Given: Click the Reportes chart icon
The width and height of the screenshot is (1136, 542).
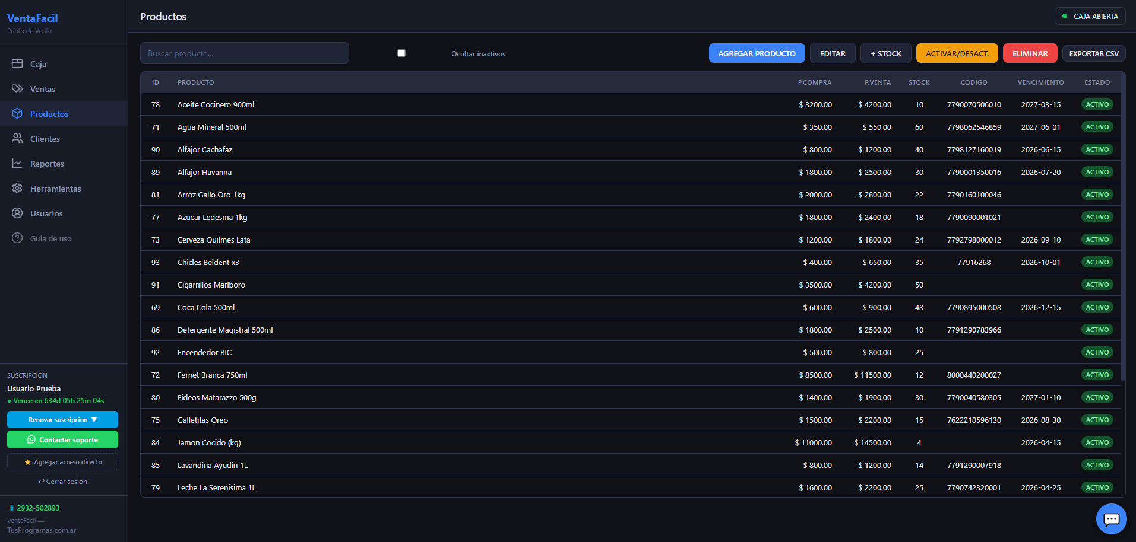Looking at the screenshot, I should point(17,163).
